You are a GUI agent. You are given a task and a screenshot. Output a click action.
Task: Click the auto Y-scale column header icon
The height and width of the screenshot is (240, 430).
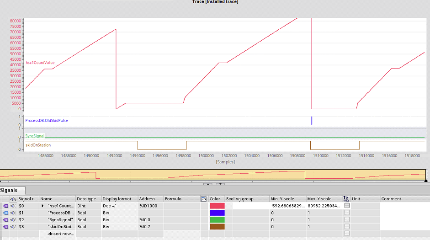(x=346, y=199)
